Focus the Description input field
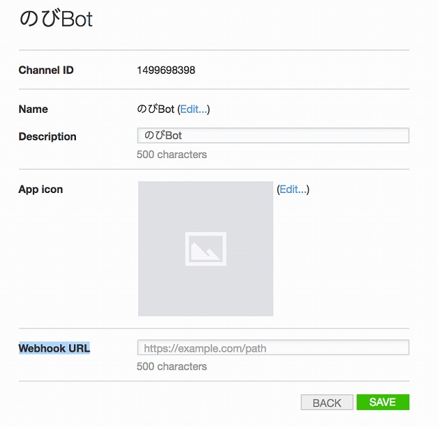This screenshot has width=438, height=427. (273, 135)
